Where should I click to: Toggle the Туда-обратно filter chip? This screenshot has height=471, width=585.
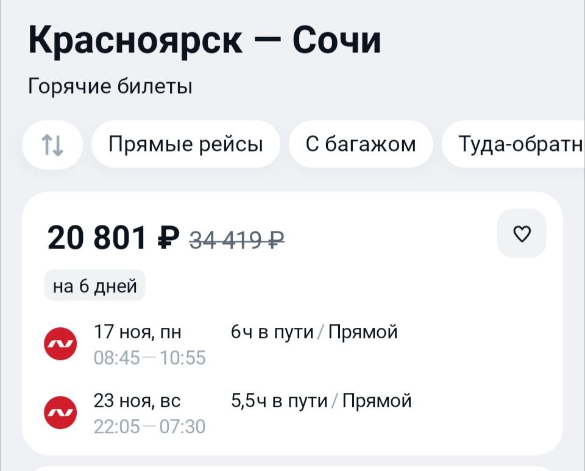pos(514,144)
